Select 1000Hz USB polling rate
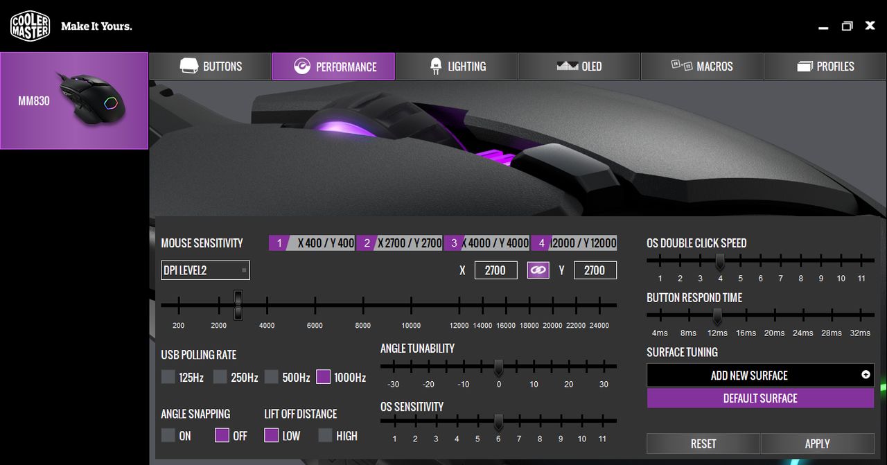Screen dimensions: 887x465 pyautogui.click(x=323, y=377)
